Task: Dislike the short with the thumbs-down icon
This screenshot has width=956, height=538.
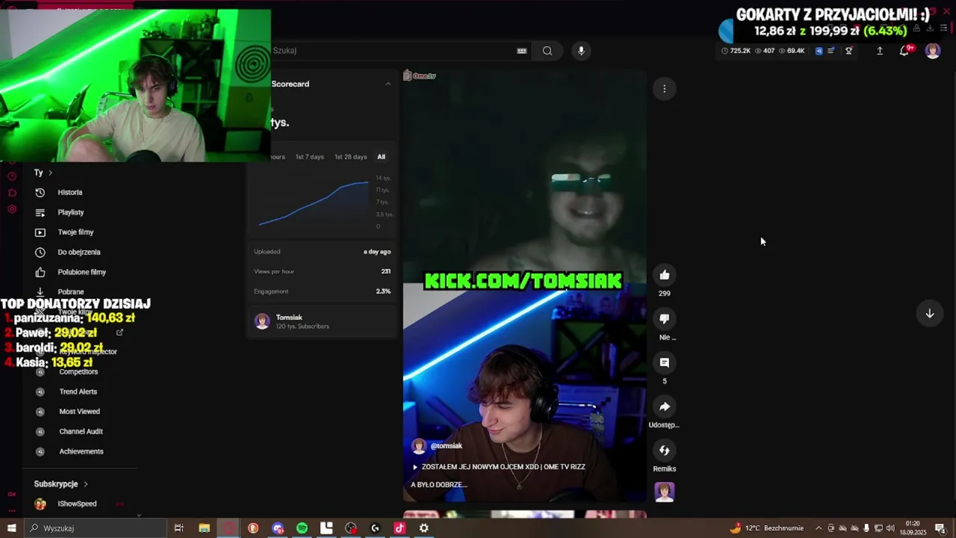Action: (x=664, y=319)
